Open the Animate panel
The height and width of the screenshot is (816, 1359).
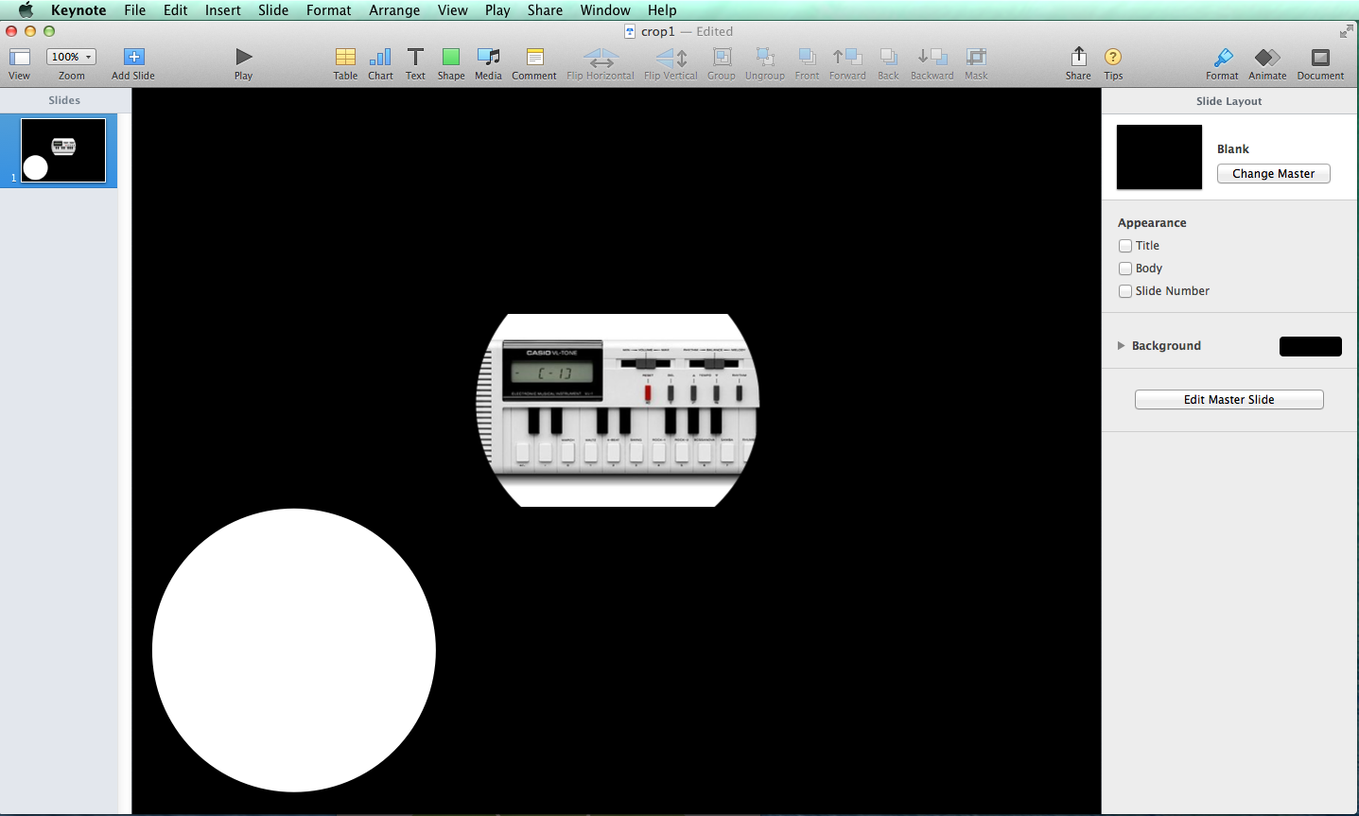(1267, 63)
